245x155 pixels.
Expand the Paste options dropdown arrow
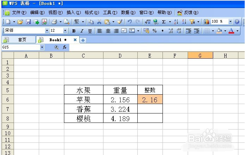(x=113, y=22)
